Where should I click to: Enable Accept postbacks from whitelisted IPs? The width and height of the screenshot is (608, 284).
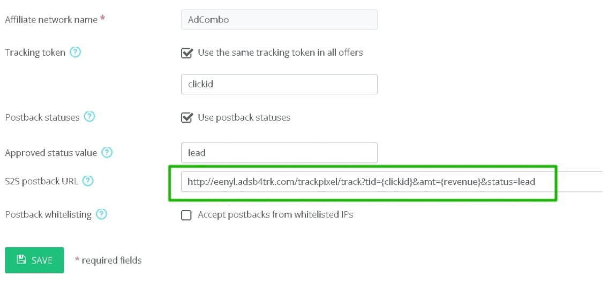[186, 215]
